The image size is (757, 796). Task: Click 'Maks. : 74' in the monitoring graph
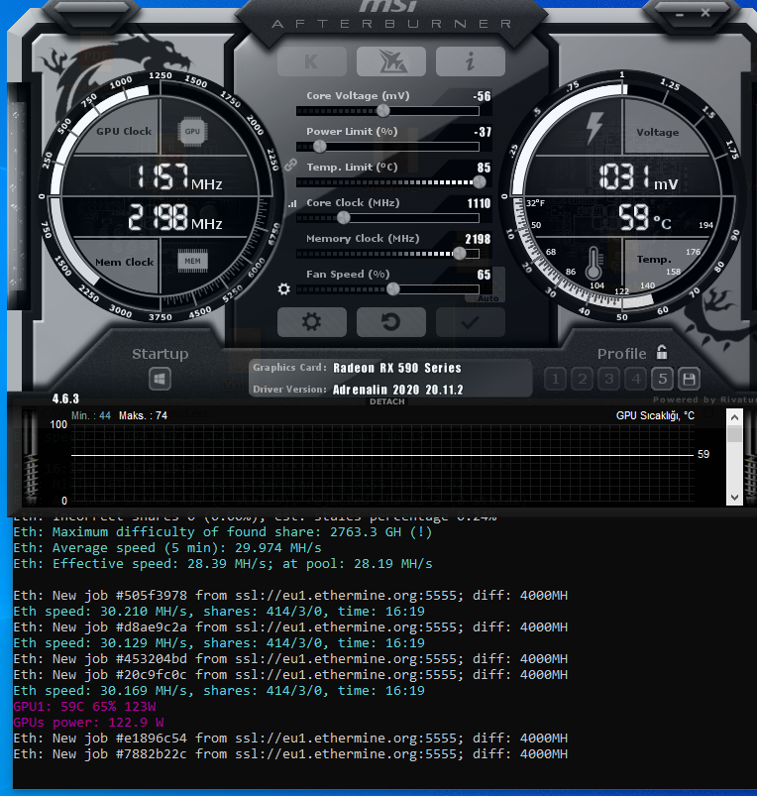coord(143,415)
